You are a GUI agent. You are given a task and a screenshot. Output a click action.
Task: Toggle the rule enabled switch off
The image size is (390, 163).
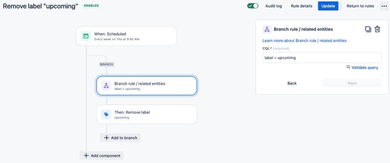click(x=253, y=6)
